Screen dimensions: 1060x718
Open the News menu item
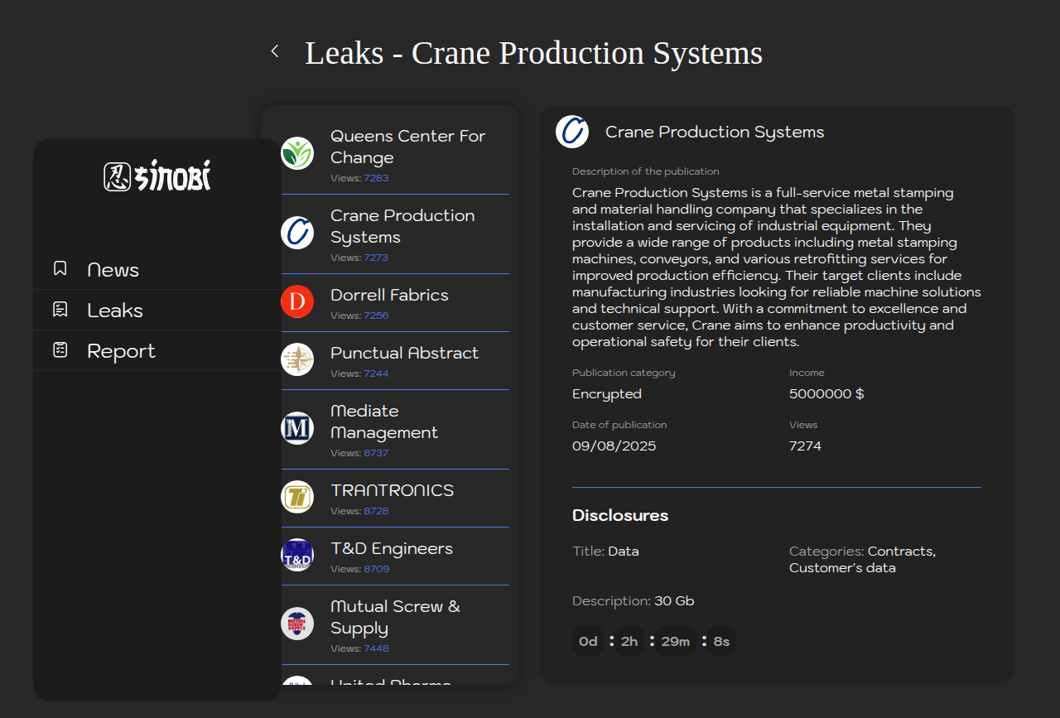click(x=113, y=270)
